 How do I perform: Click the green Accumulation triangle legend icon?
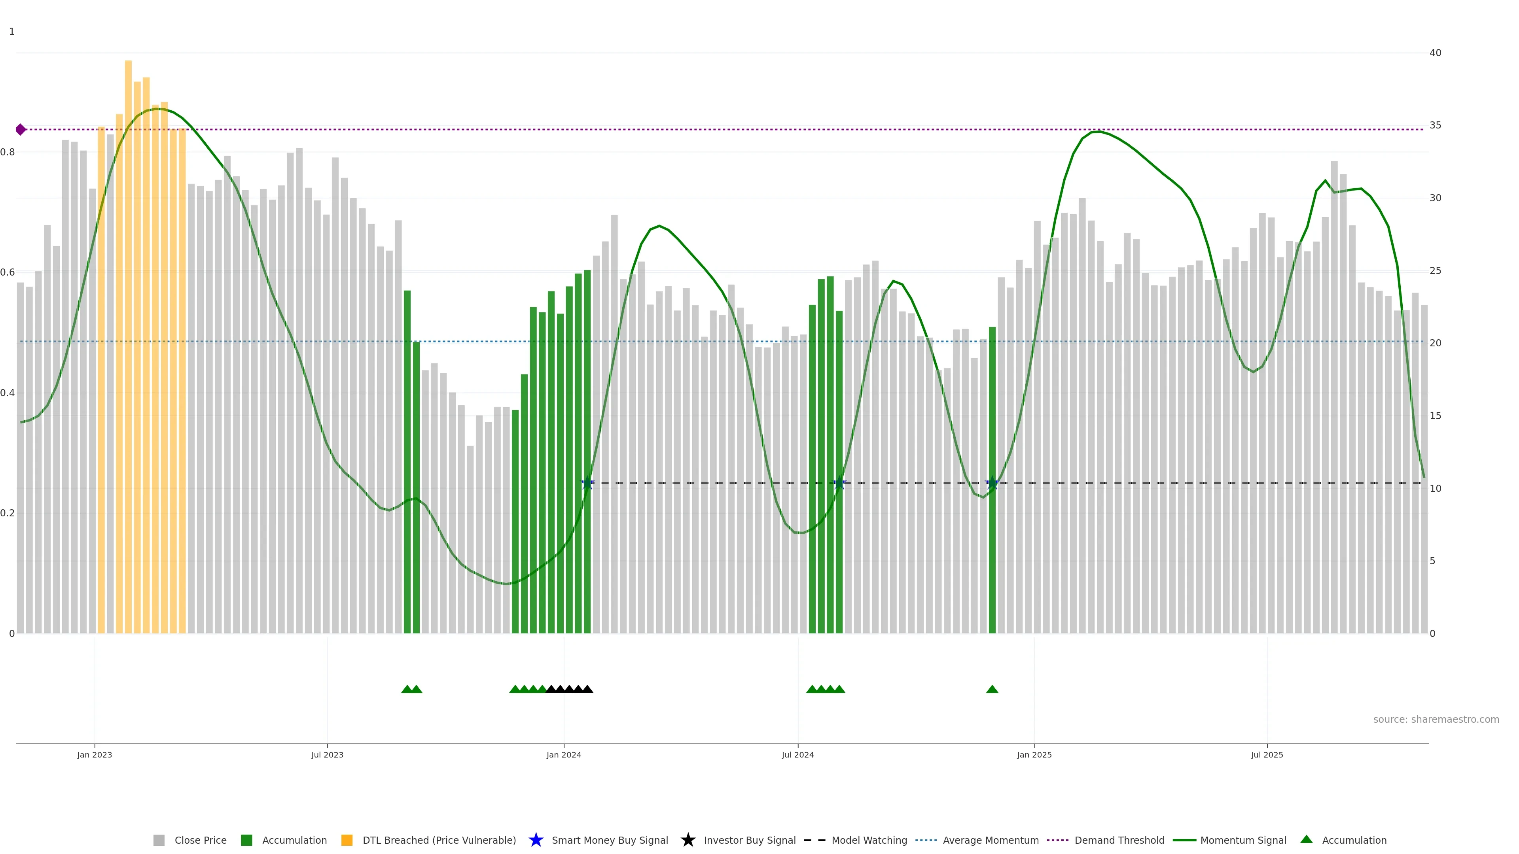pyautogui.click(x=1306, y=839)
